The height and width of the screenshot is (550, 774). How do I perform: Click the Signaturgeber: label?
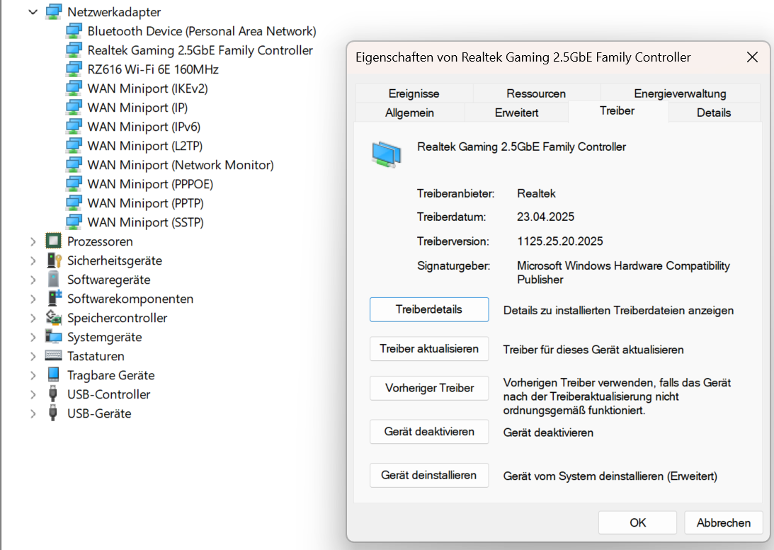pos(454,266)
